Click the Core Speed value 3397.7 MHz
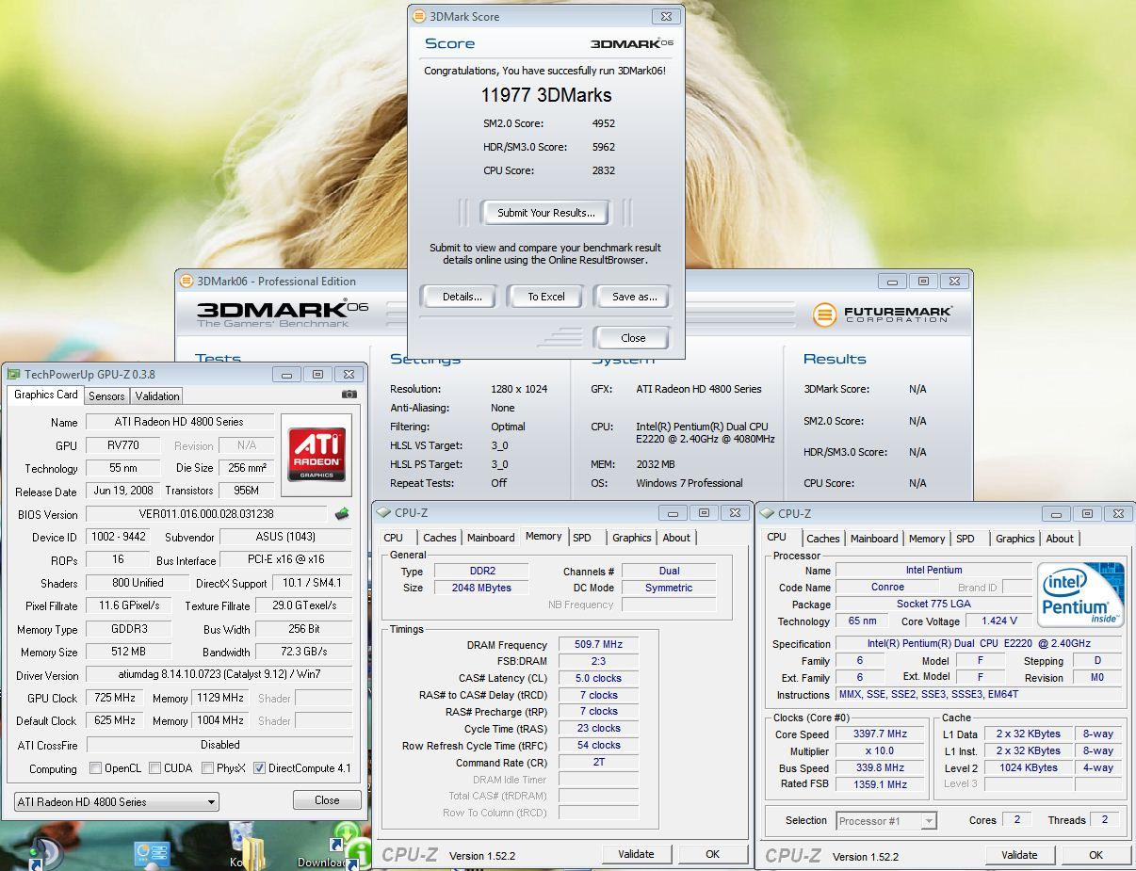Screen dimensions: 1136x871 click(x=880, y=734)
